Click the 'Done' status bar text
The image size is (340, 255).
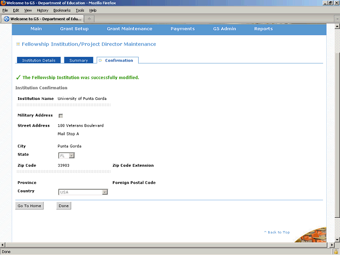pyautogui.click(x=6, y=252)
